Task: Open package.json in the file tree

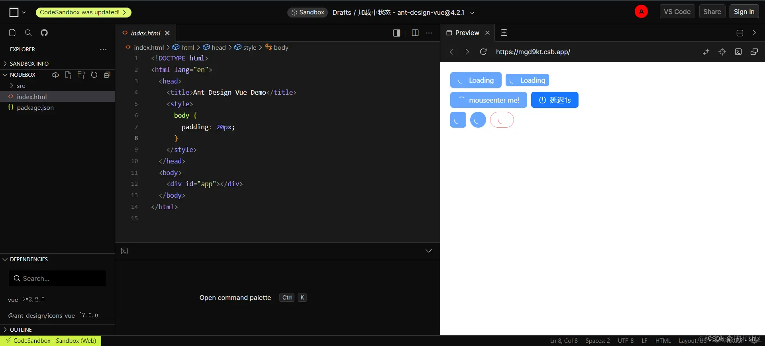Action: [57, 107]
